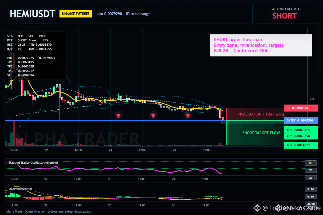Screen dimensions: 323x215
Task: Click the TP2 0.0063358 row in info panel
Action: [x=20, y=66]
